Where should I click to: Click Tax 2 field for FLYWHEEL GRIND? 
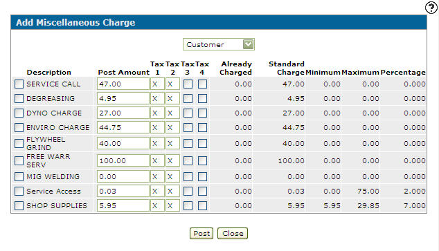[172, 143]
